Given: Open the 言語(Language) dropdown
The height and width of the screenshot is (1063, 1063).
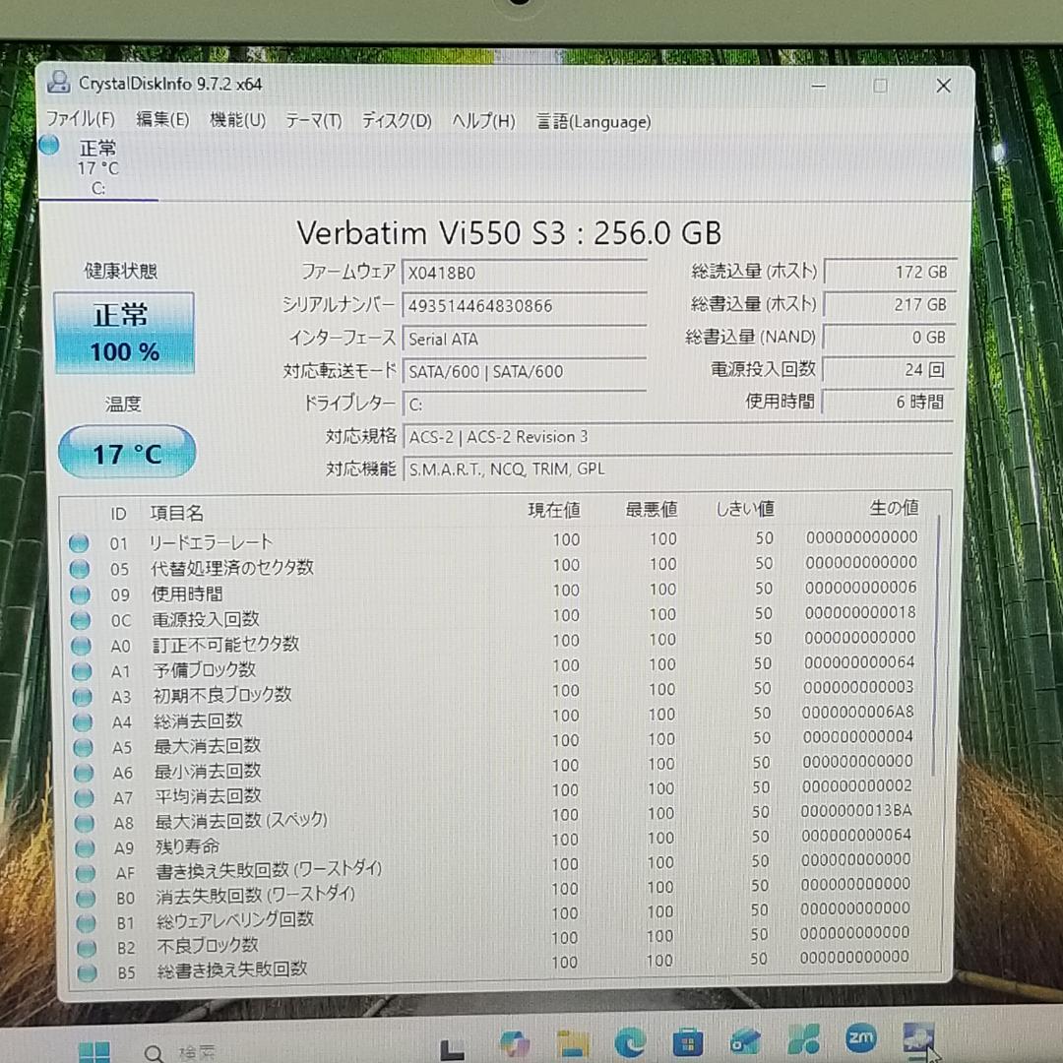Looking at the screenshot, I should coord(593,122).
